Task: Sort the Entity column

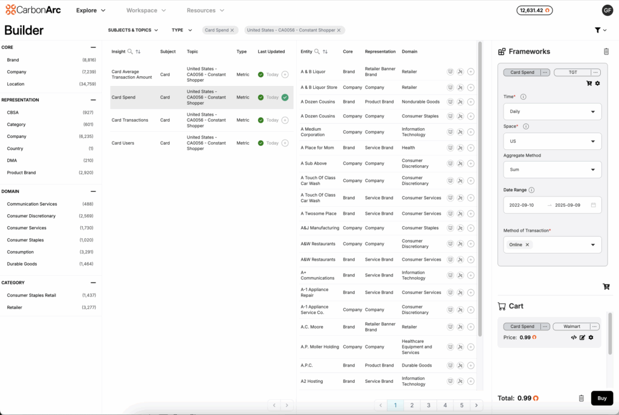Action: coord(325,51)
